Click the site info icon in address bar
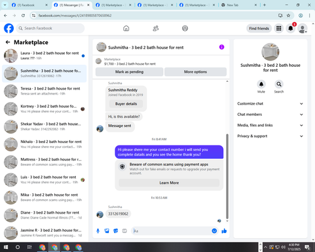 coord(33,16)
